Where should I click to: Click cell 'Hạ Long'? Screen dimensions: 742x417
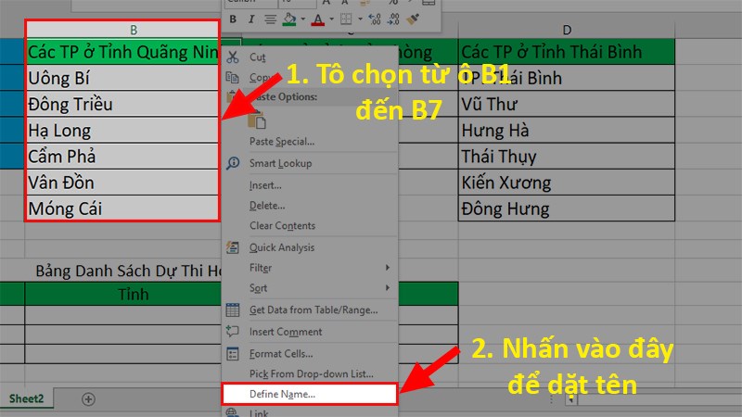pyautogui.click(x=122, y=130)
